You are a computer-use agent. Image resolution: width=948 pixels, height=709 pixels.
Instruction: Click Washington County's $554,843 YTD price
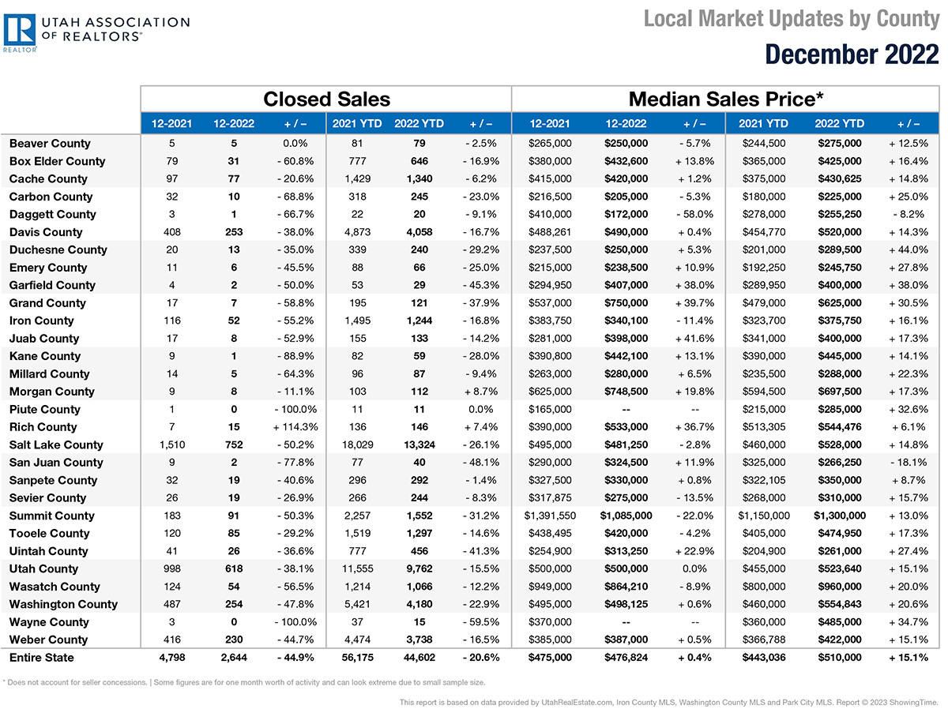click(840, 604)
